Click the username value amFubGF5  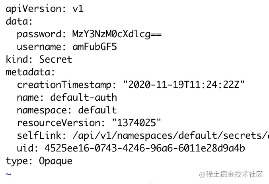point(94,47)
